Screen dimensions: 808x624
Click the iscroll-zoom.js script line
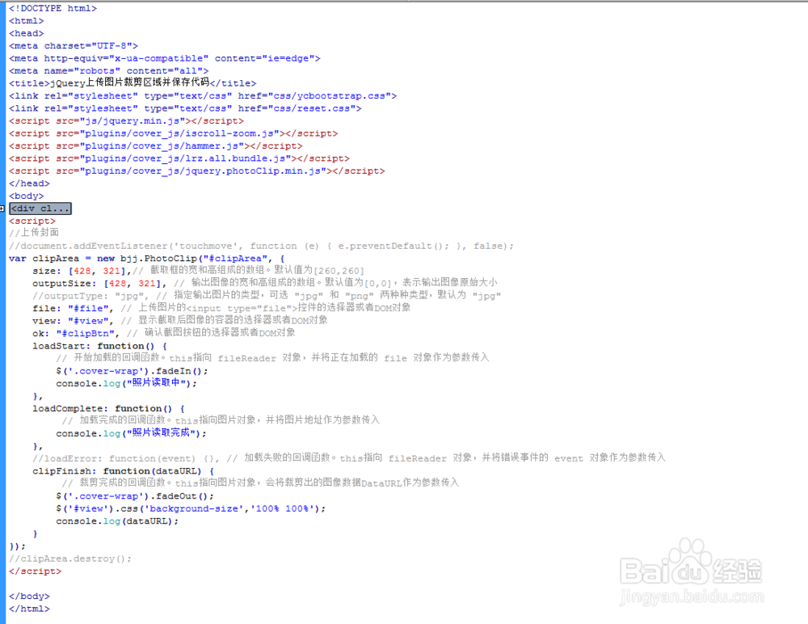click(x=173, y=133)
